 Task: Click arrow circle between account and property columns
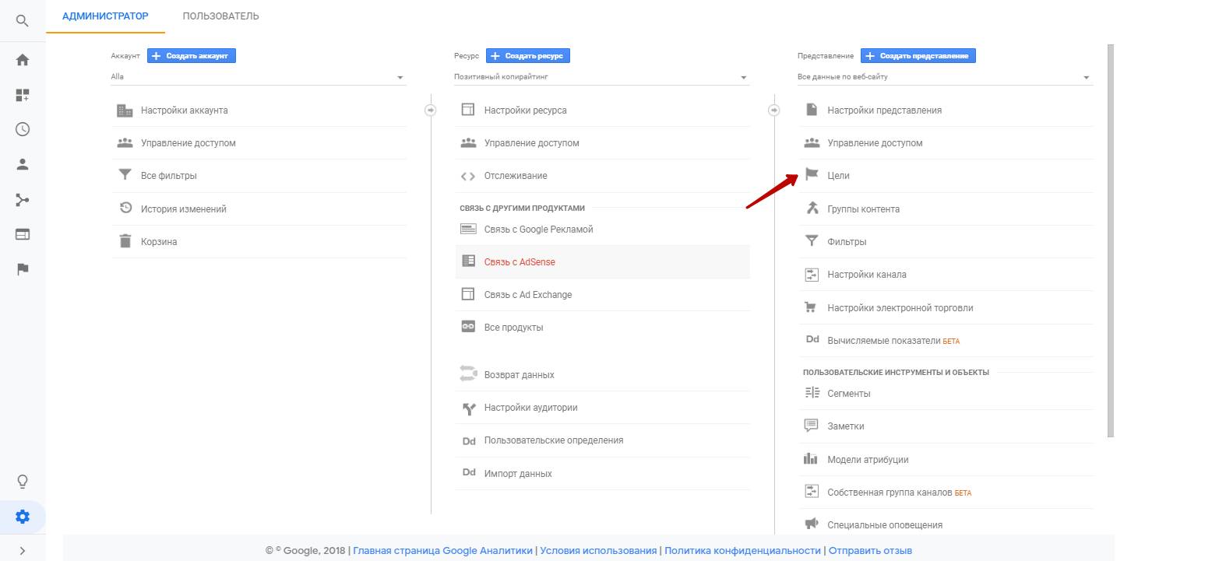[x=431, y=110]
